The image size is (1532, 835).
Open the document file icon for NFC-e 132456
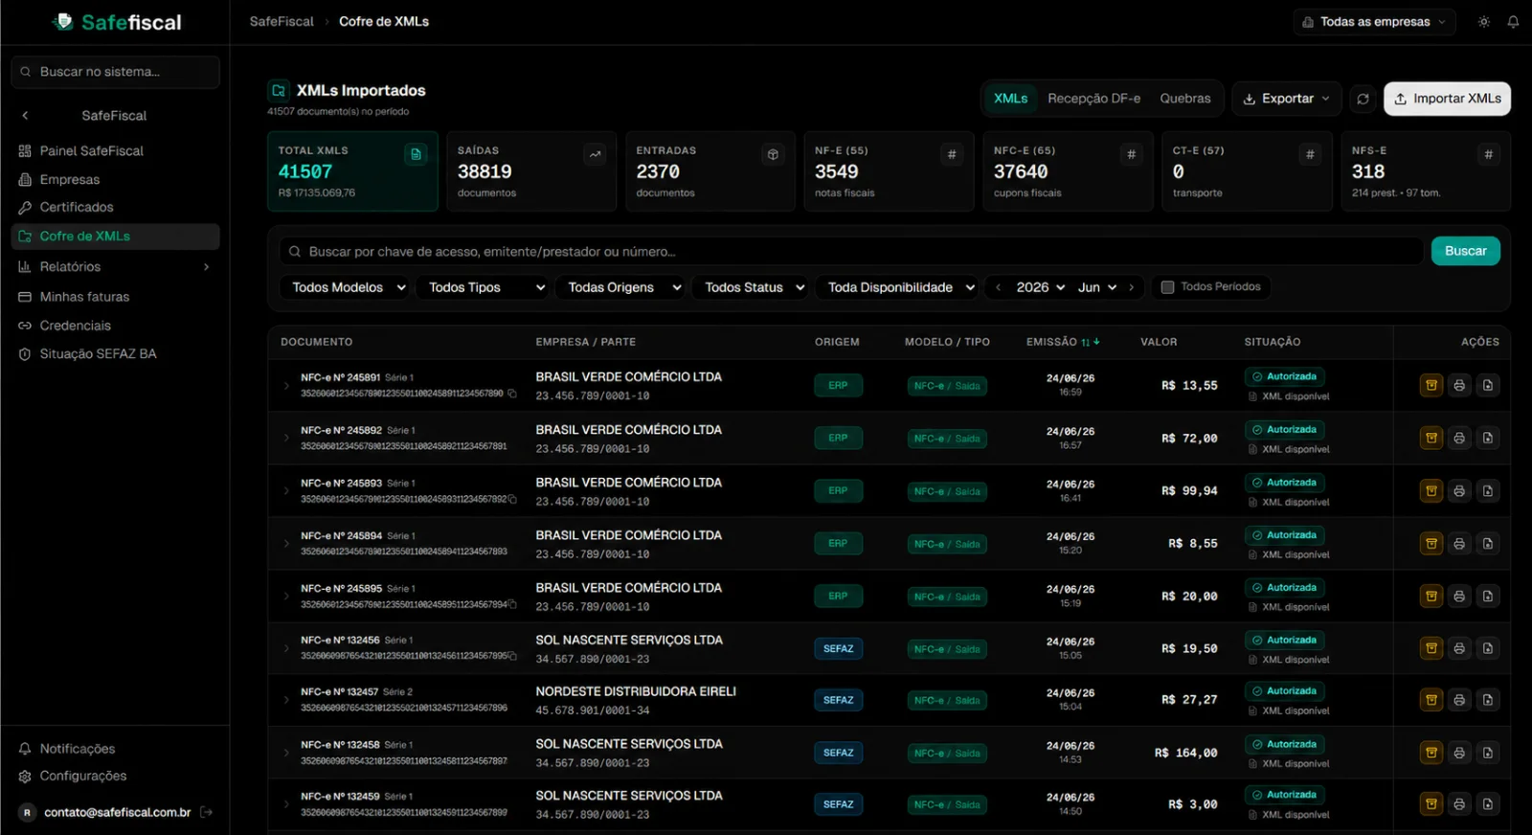(1487, 648)
